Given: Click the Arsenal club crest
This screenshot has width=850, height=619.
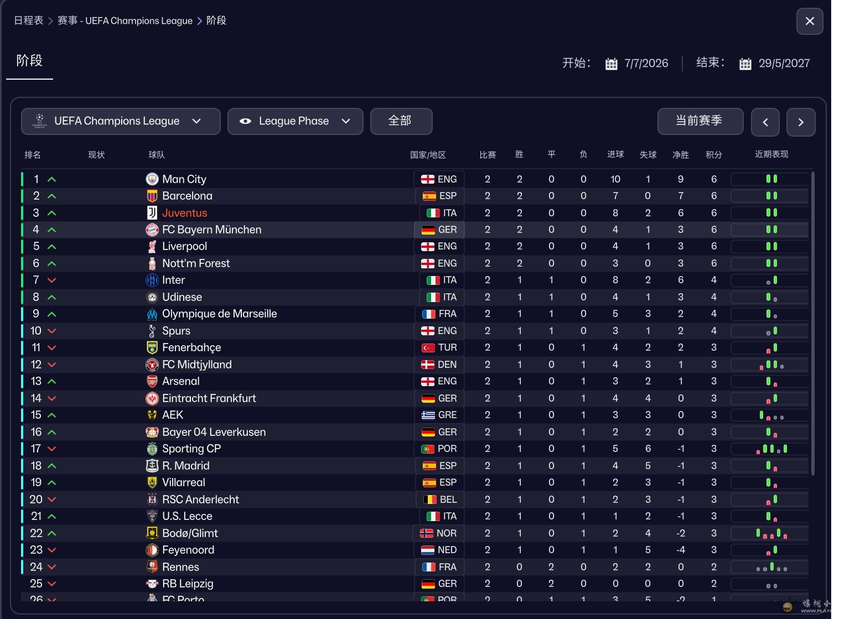Looking at the screenshot, I should 152,382.
